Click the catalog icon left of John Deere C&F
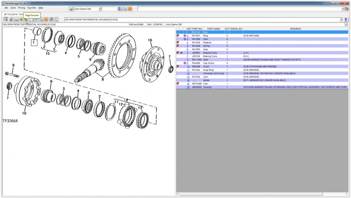 tap(71, 9)
